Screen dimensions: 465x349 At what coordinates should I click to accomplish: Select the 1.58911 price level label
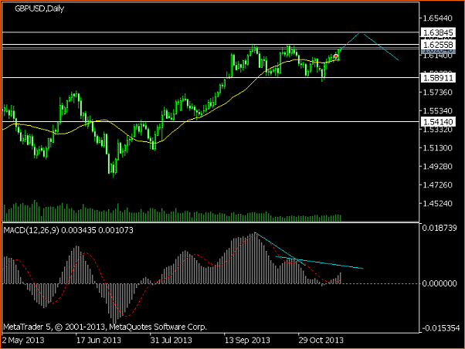click(x=438, y=78)
